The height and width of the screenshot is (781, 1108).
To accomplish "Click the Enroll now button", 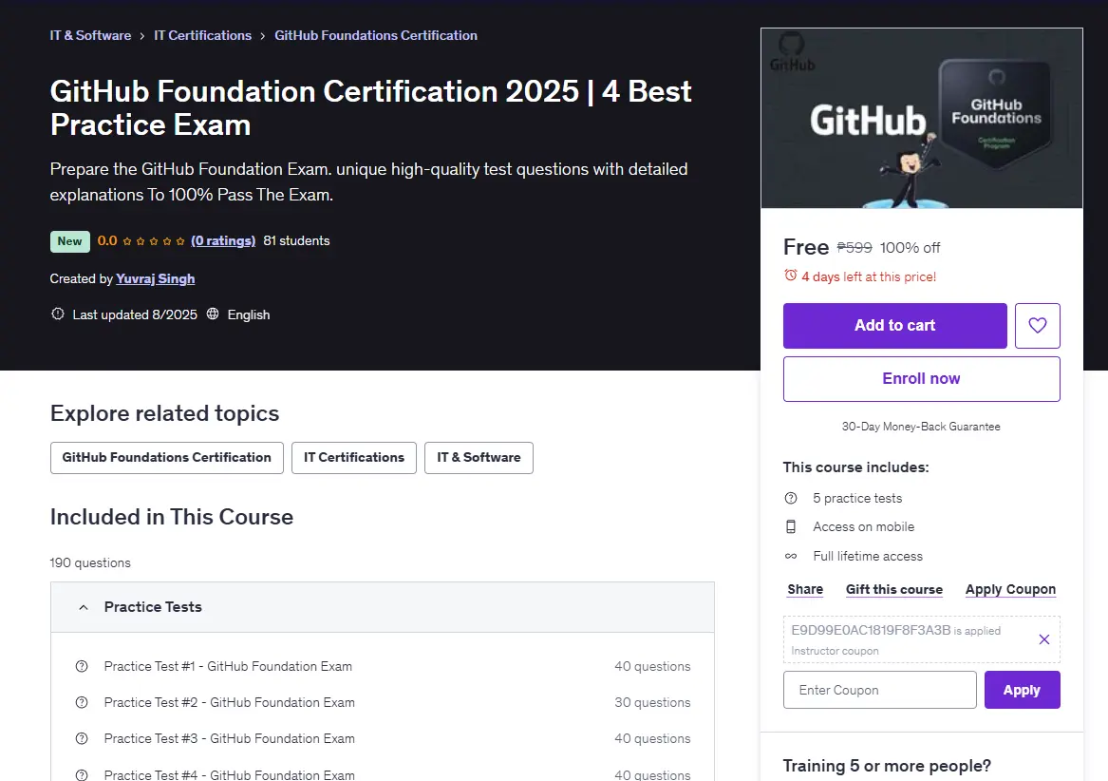I will point(922,378).
